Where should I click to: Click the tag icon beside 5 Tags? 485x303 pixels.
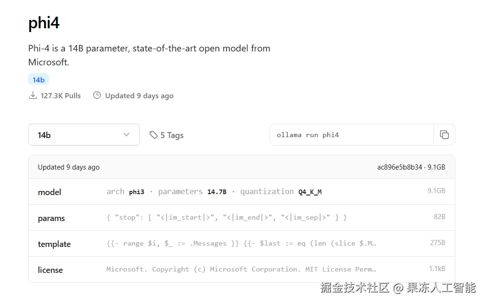[154, 135]
